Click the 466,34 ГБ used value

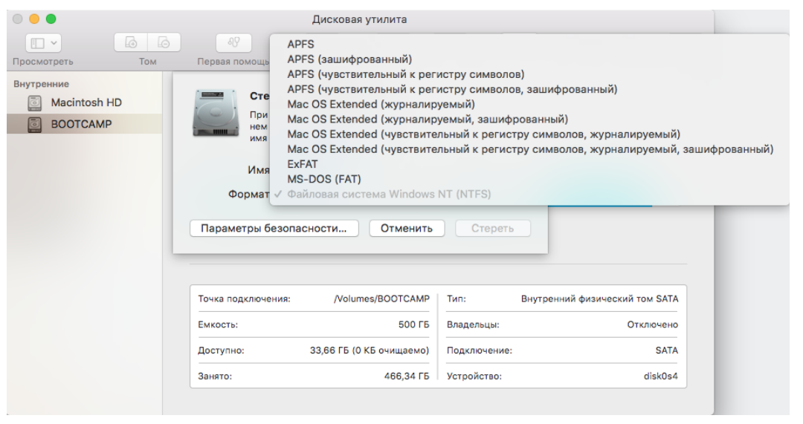tap(407, 376)
